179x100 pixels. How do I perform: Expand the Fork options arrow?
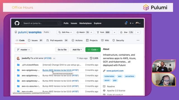[114, 32]
